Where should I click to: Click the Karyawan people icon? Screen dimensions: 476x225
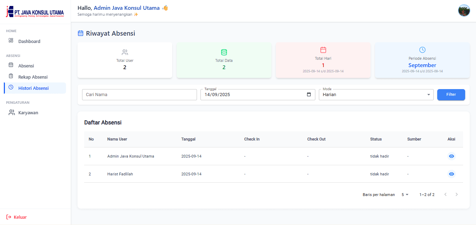tap(12, 112)
